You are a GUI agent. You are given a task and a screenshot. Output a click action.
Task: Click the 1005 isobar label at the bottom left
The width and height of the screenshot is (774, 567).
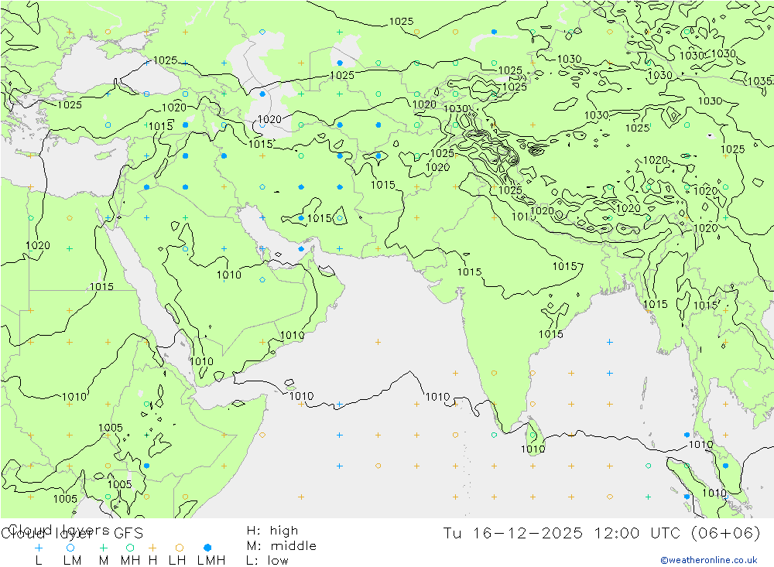point(65,498)
